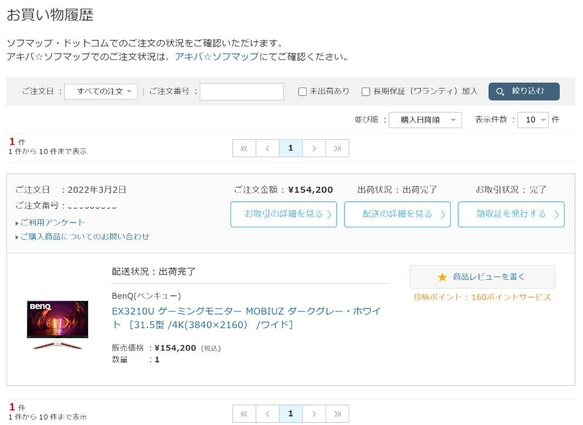583x425 pixels.
Task: Click next page arrow in top pagination
Action: pos(314,149)
